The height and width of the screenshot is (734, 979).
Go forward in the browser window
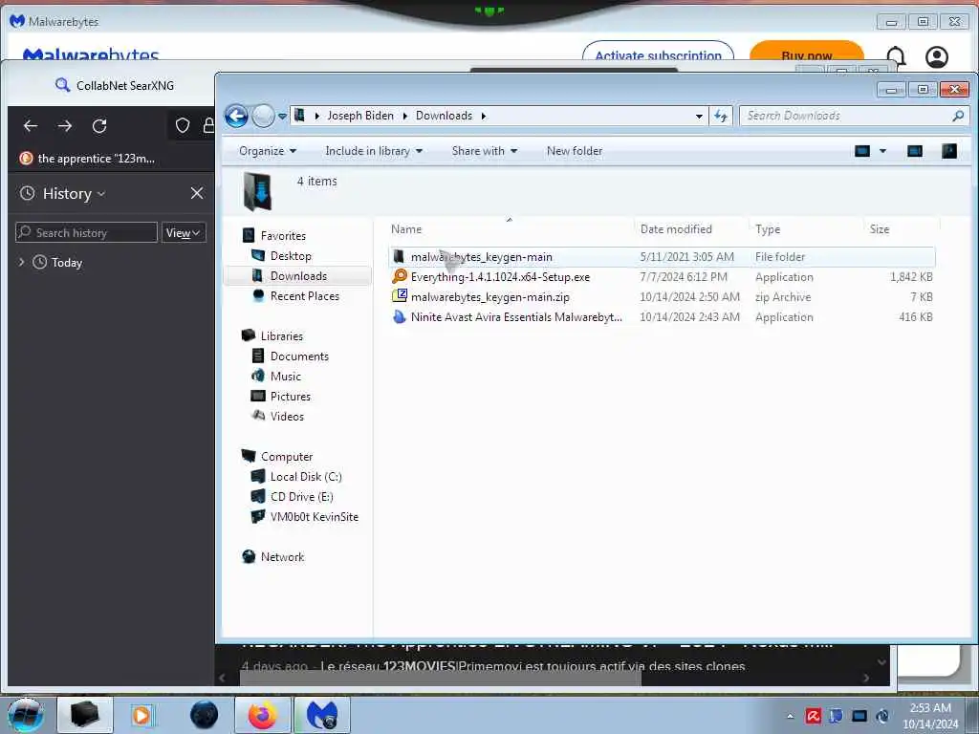[65, 126]
